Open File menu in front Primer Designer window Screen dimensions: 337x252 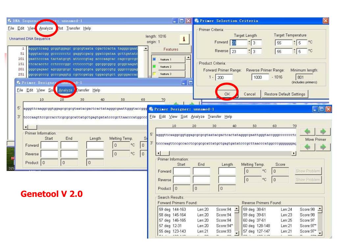[153, 116]
